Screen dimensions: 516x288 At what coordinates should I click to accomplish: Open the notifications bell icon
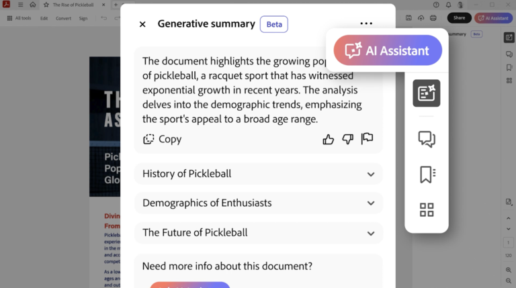pyautogui.click(x=448, y=5)
